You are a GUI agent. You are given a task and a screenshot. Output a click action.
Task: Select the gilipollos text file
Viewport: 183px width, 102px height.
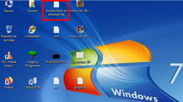(80, 81)
